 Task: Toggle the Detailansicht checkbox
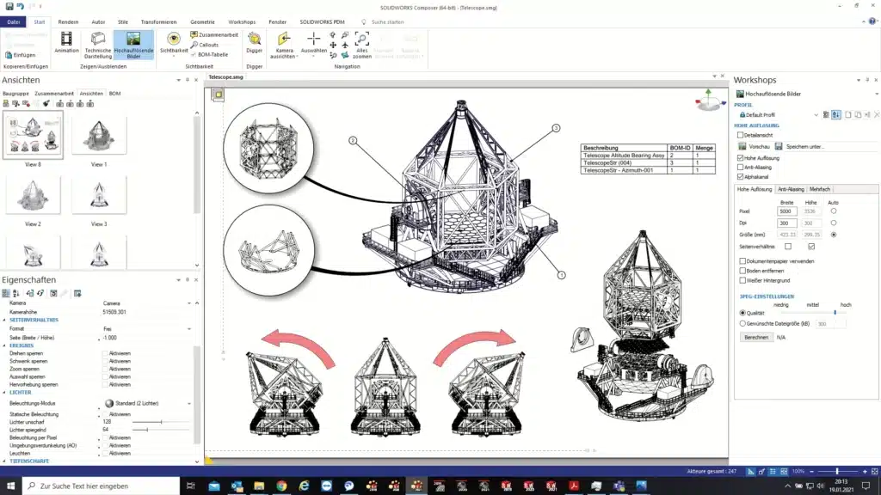[740, 135]
